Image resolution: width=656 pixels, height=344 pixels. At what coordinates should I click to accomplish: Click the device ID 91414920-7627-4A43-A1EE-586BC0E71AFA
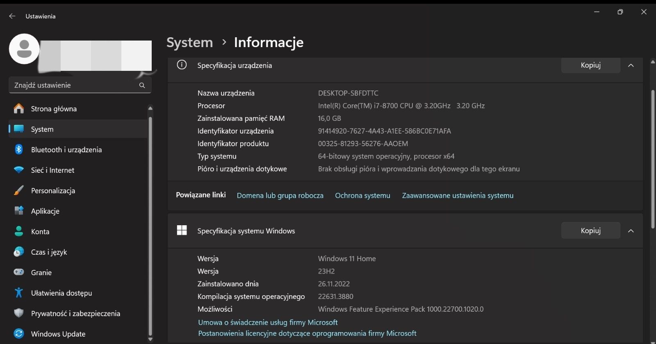[384, 131]
